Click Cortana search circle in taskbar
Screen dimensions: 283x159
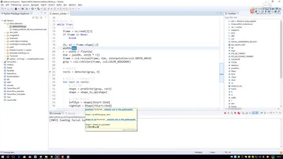coord(8,157)
